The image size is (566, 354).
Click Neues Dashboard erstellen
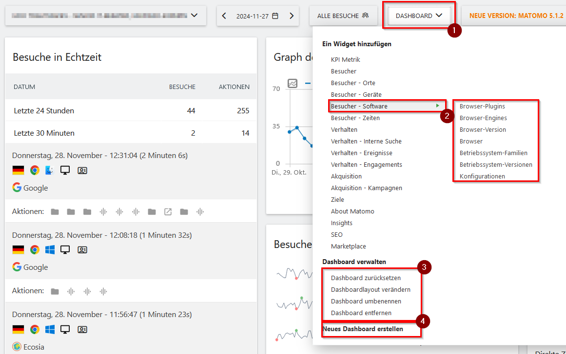(x=363, y=329)
